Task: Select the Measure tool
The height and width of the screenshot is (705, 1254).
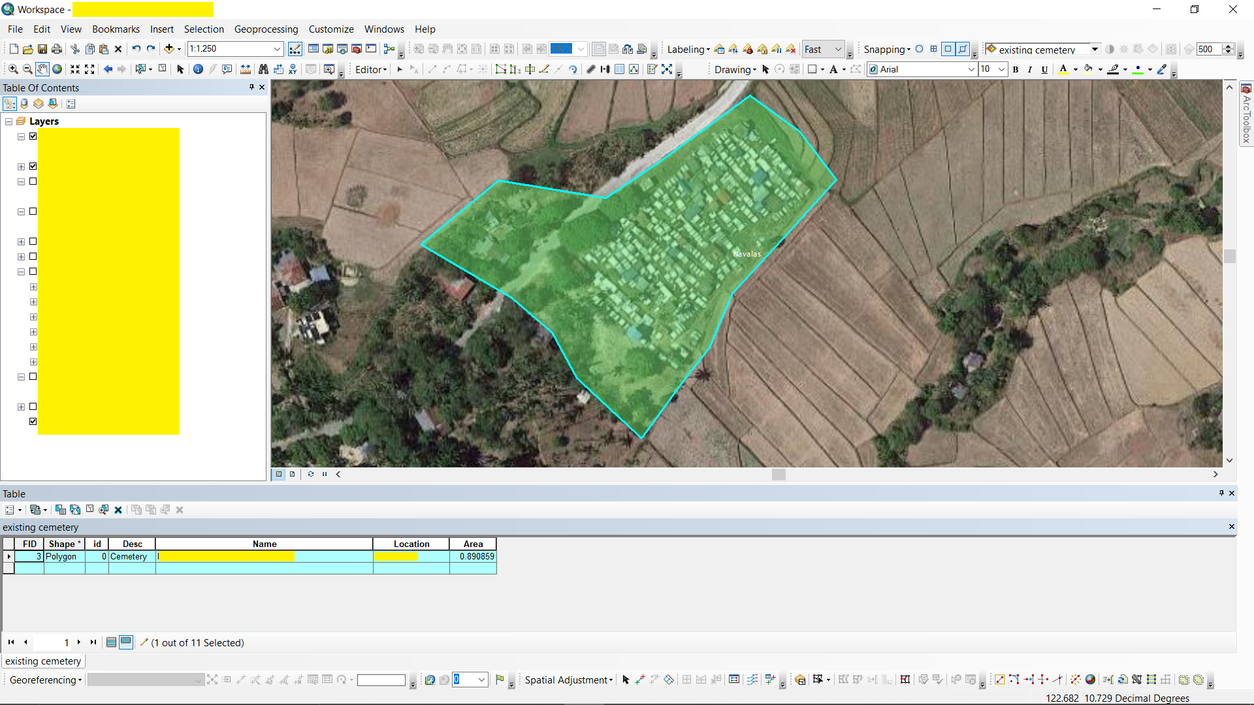Action: pos(245,69)
